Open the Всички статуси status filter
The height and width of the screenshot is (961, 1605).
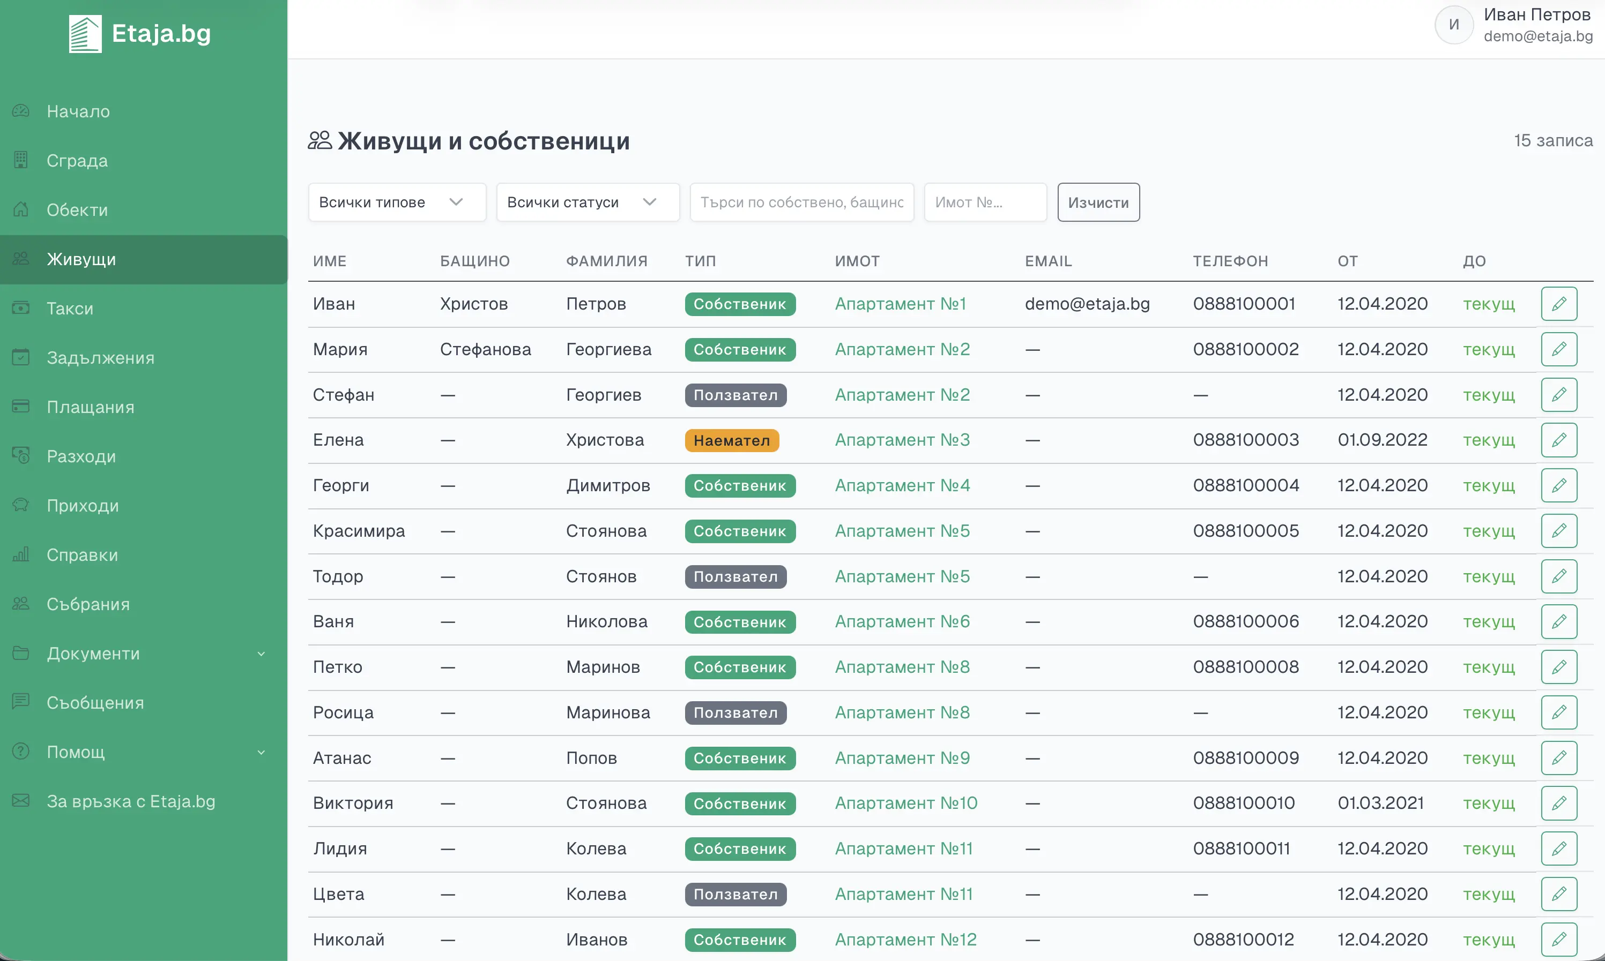tap(588, 202)
